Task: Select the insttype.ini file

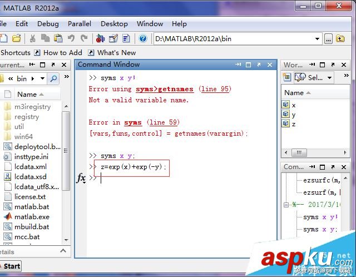Action: tap(31, 157)
